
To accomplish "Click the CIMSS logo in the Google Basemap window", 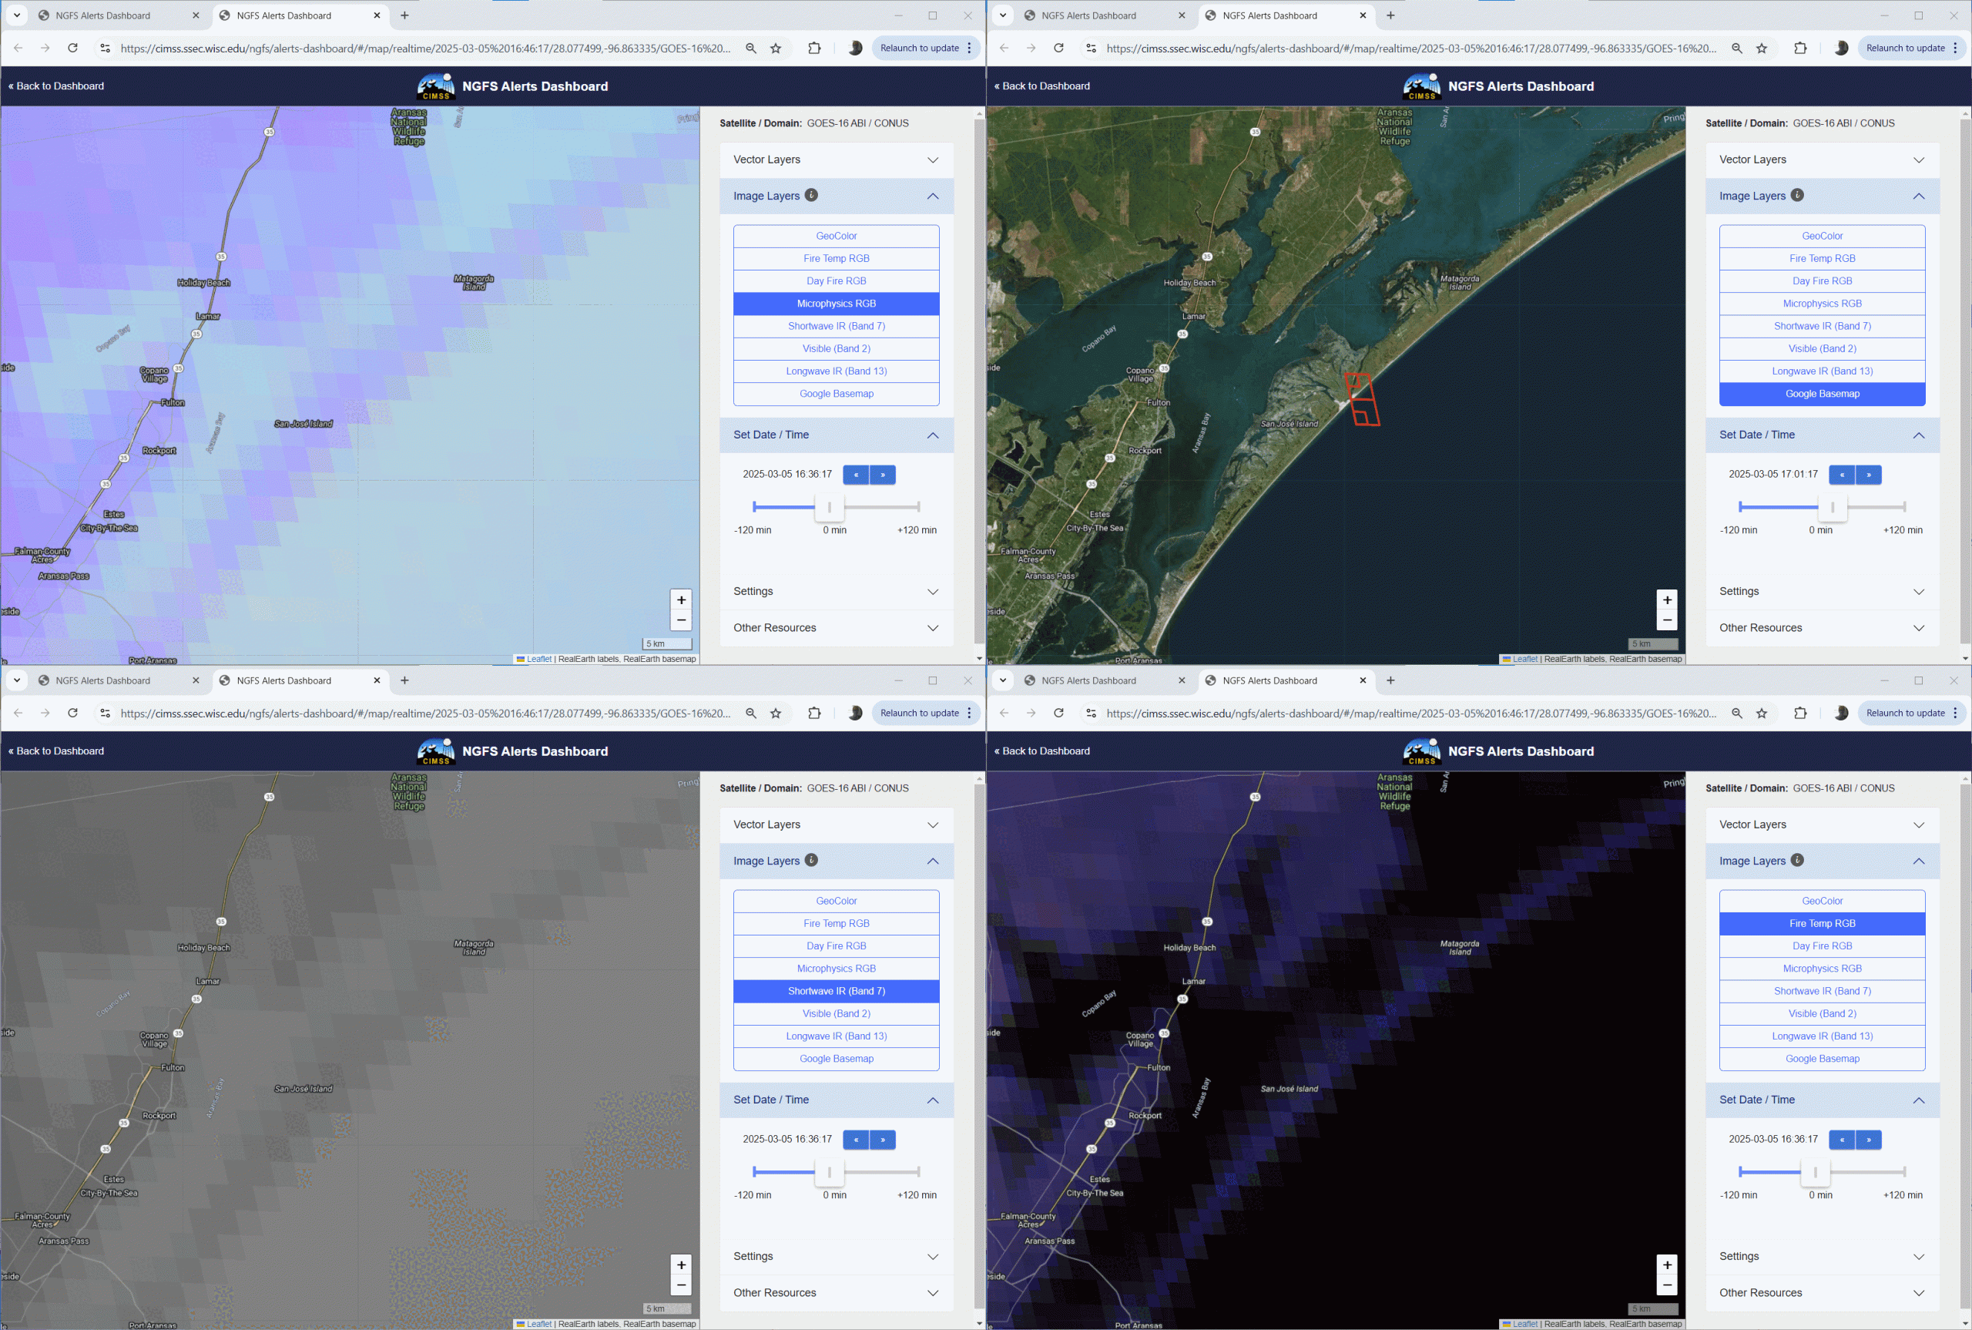I will tap(1422, 86).
